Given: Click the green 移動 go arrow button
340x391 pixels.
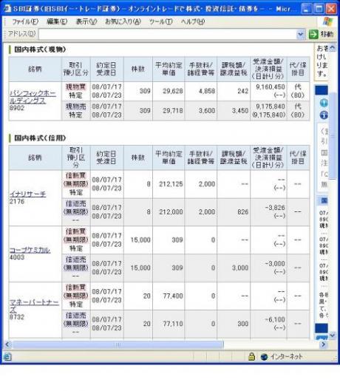Looking at the screenshot, I should click(x=313, y=34).
